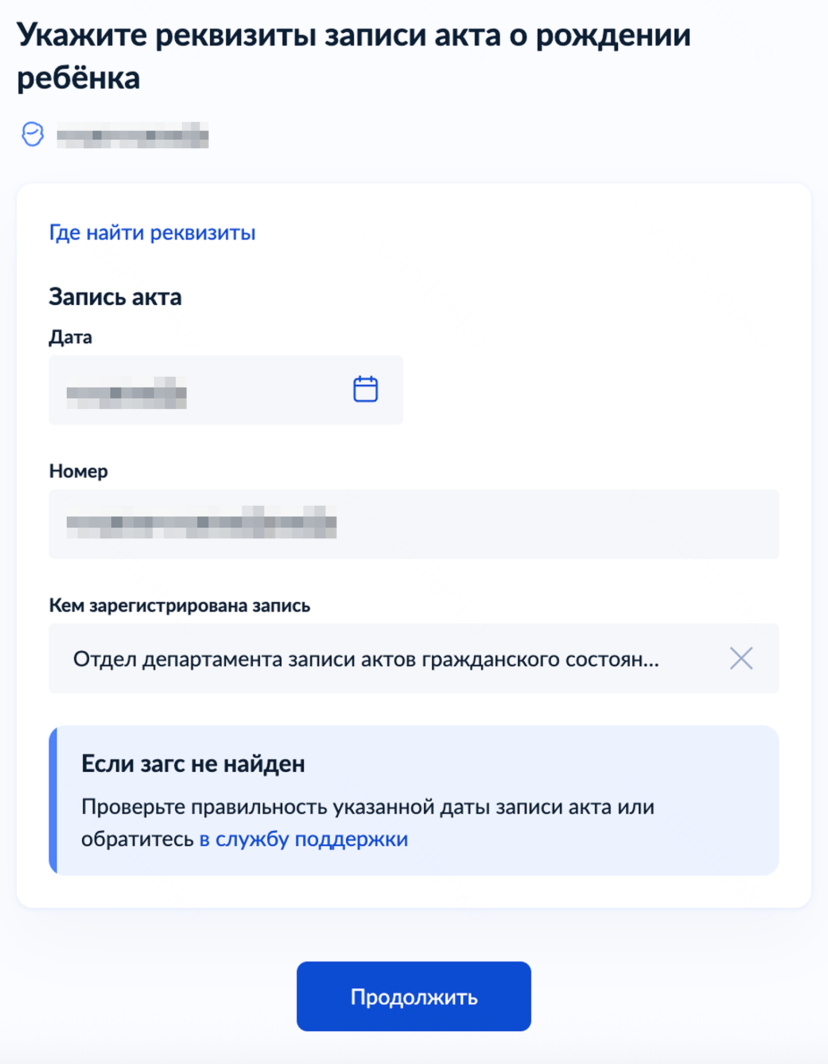
Task: Click the blue accent bar of the notice
Action: pyautogui.click(x=53, y=800)
